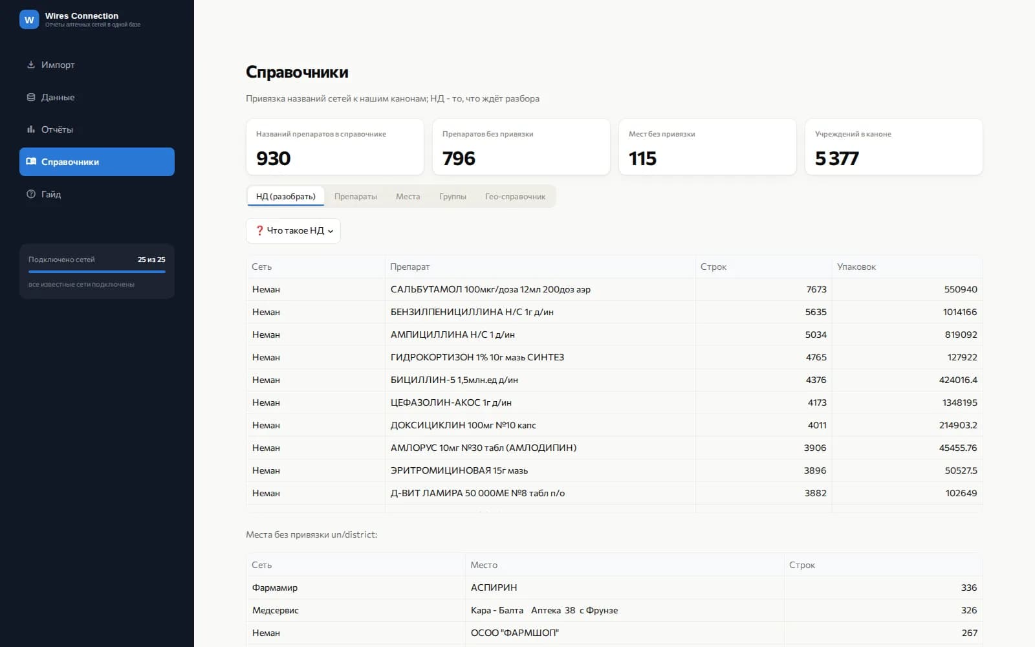Viewport: 1035px width, 647px height.
Task: Select the Кара - Балта Аптека 38 row
Action: click(614, 610)
